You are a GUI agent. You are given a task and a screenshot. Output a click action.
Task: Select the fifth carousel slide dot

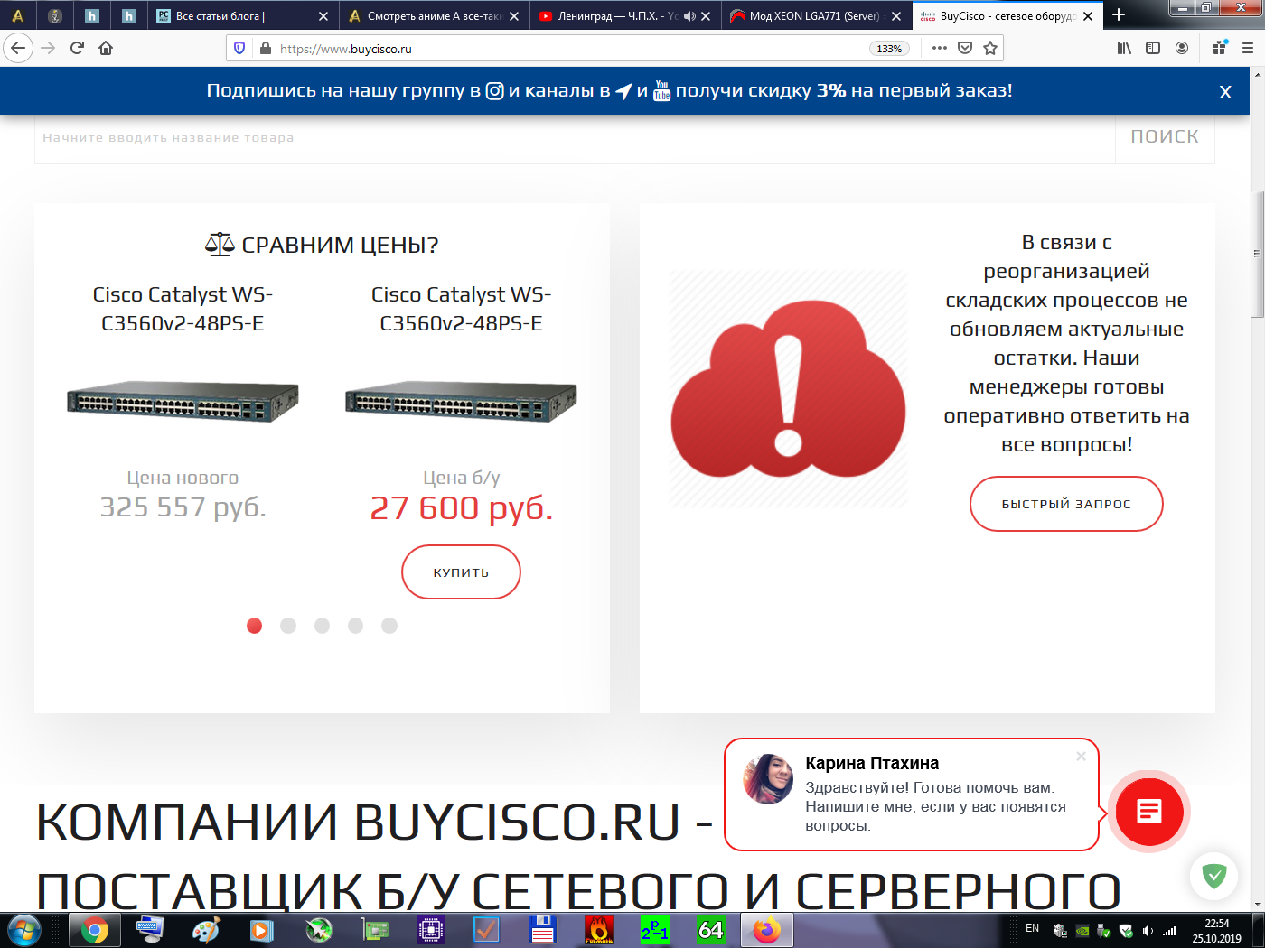(389, 626)
